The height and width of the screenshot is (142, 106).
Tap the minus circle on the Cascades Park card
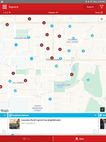pos(95,131)
